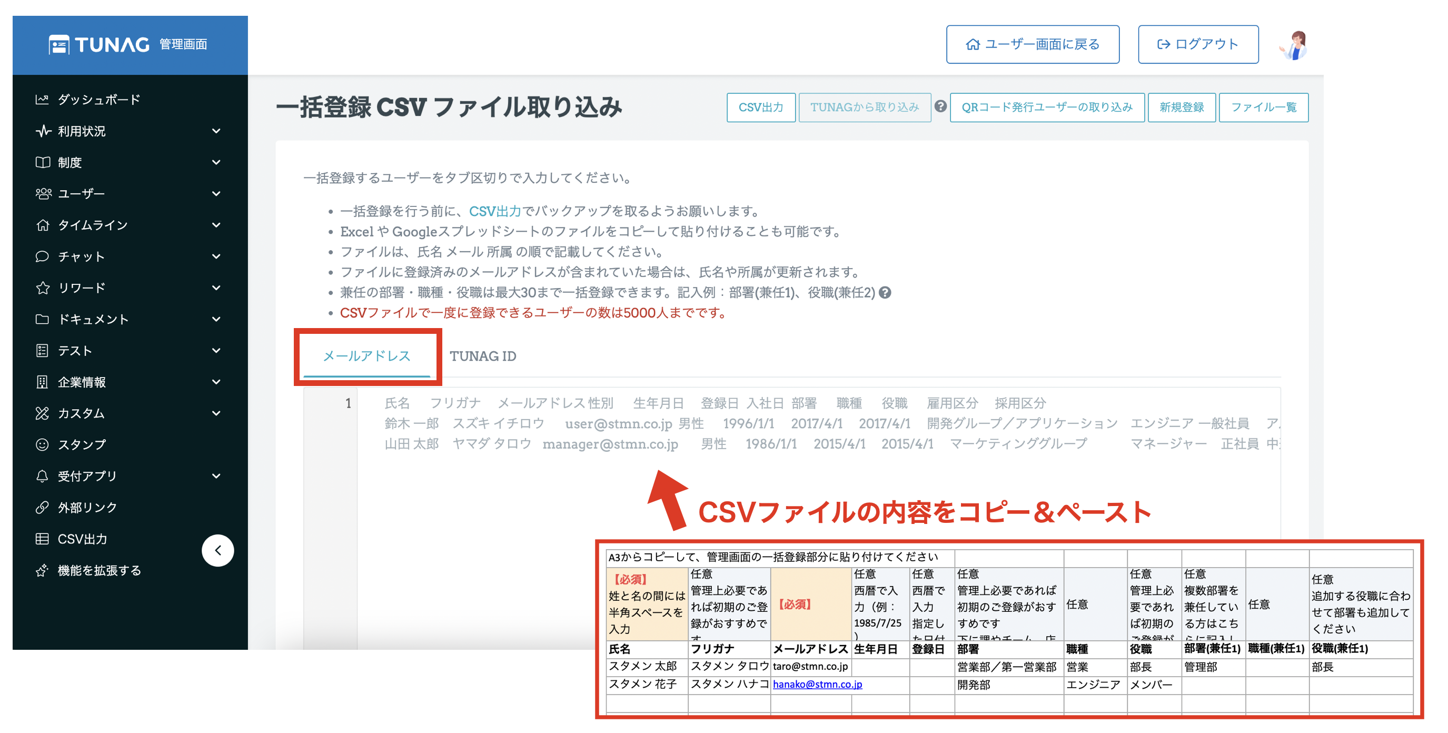Open the user avatar in header
Image resolution: width=1448 pixels, height=733 pixels.
(x=1294, y=45)
